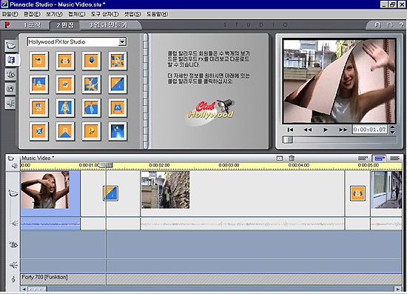407x294 pixels.
Task: Choose first transition in second row
Action: coord(39,84)
